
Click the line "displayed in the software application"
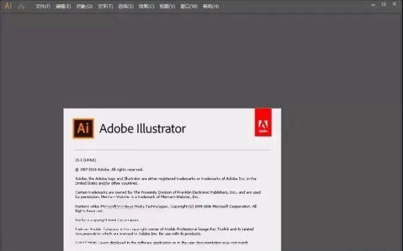point(162,243)
